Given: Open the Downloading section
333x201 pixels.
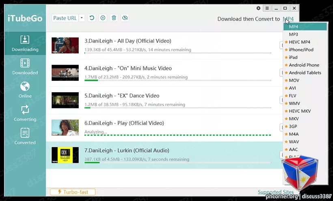Looking at the screenshot, I should pyautogui.click(x=25, y=43).
